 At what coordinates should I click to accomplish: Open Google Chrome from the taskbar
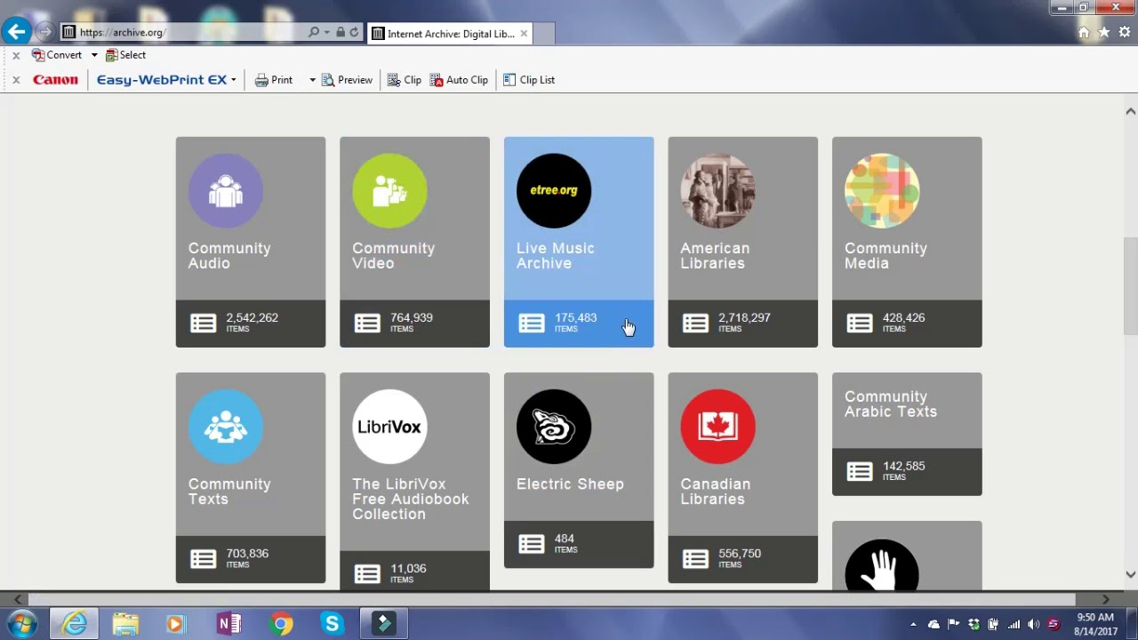[281, 624]
